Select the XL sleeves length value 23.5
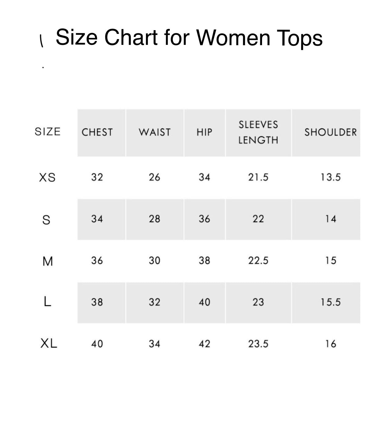 coord(258,344)
